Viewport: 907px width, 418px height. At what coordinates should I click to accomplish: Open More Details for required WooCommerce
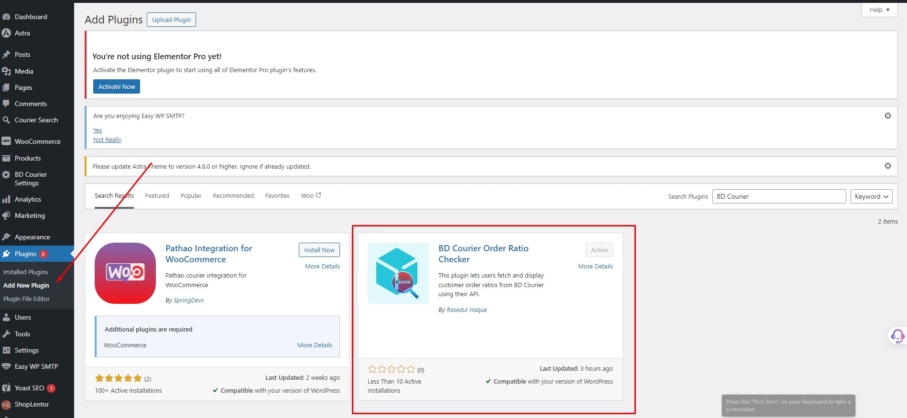[x=315, y=345]
